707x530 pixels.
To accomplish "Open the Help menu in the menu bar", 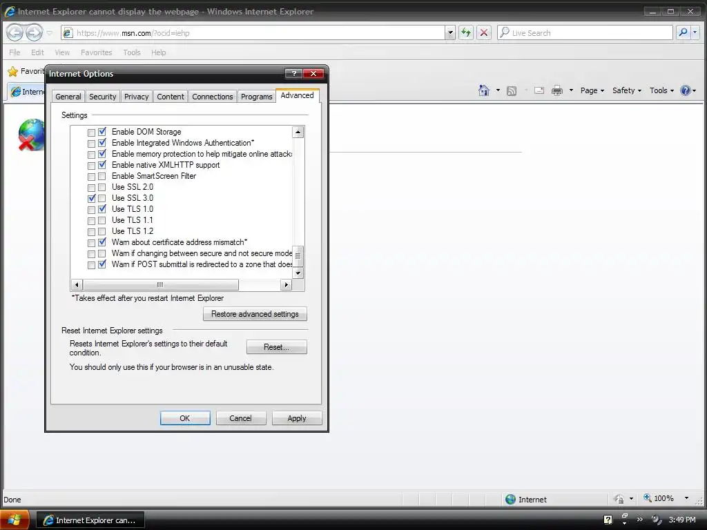I will (x=158, y=52).
